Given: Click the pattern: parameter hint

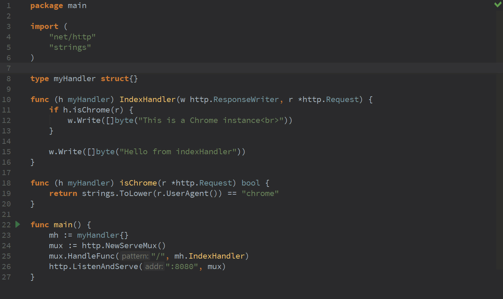Looking at the screenshot, I should [x=135, y=256].
